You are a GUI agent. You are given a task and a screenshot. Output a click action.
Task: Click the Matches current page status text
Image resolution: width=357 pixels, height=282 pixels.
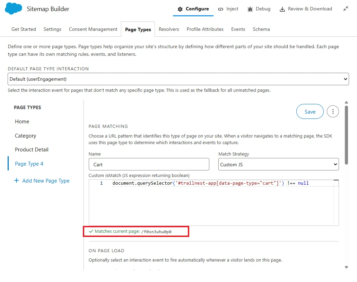pyautogui.click(x=133, y=231)
